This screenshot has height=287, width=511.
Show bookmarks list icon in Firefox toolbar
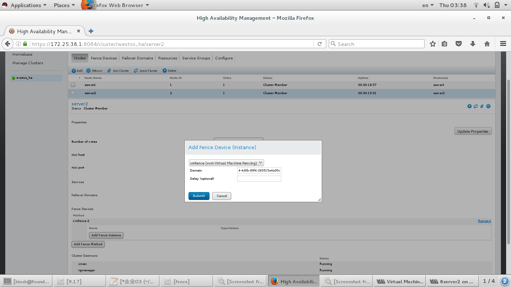tap(444, 44)
